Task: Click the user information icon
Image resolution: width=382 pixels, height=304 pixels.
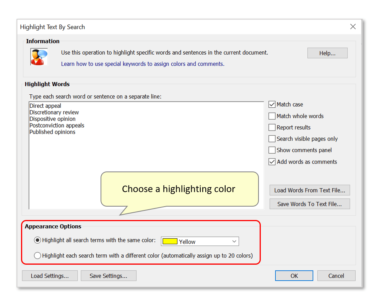Action: click(x=39, y=57)
